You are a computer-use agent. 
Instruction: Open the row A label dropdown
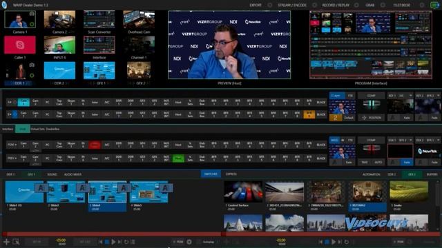[x=9, y=102]
